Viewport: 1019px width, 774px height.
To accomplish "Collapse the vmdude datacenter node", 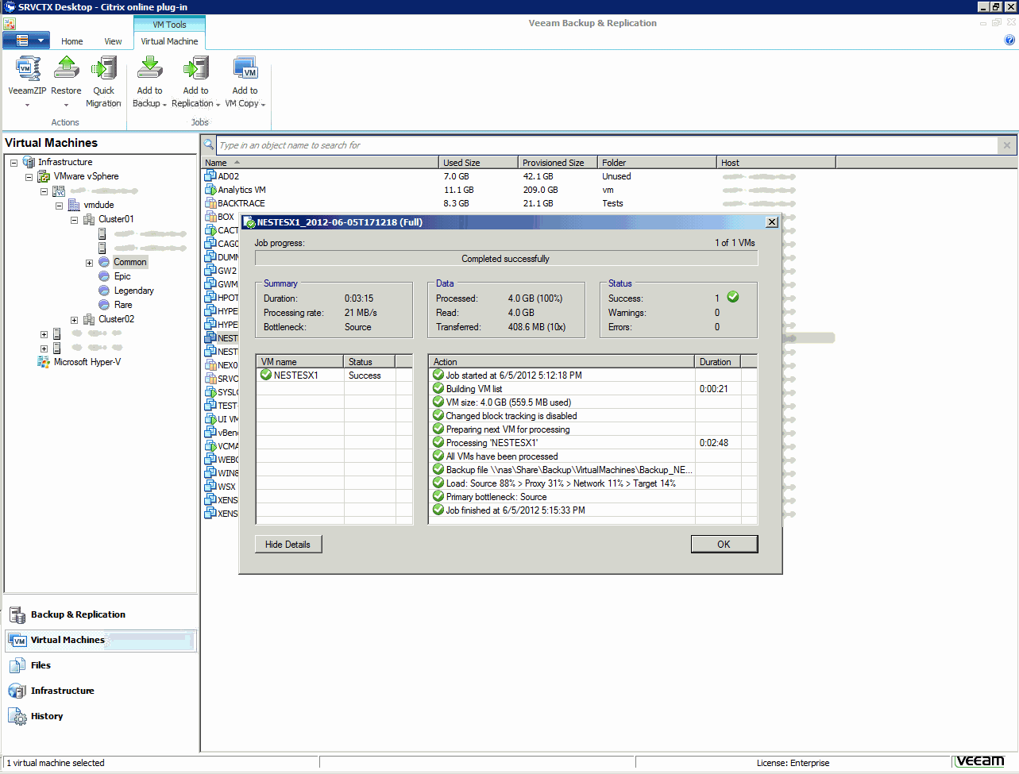I will pyautogui.click(x=59, y=205).
